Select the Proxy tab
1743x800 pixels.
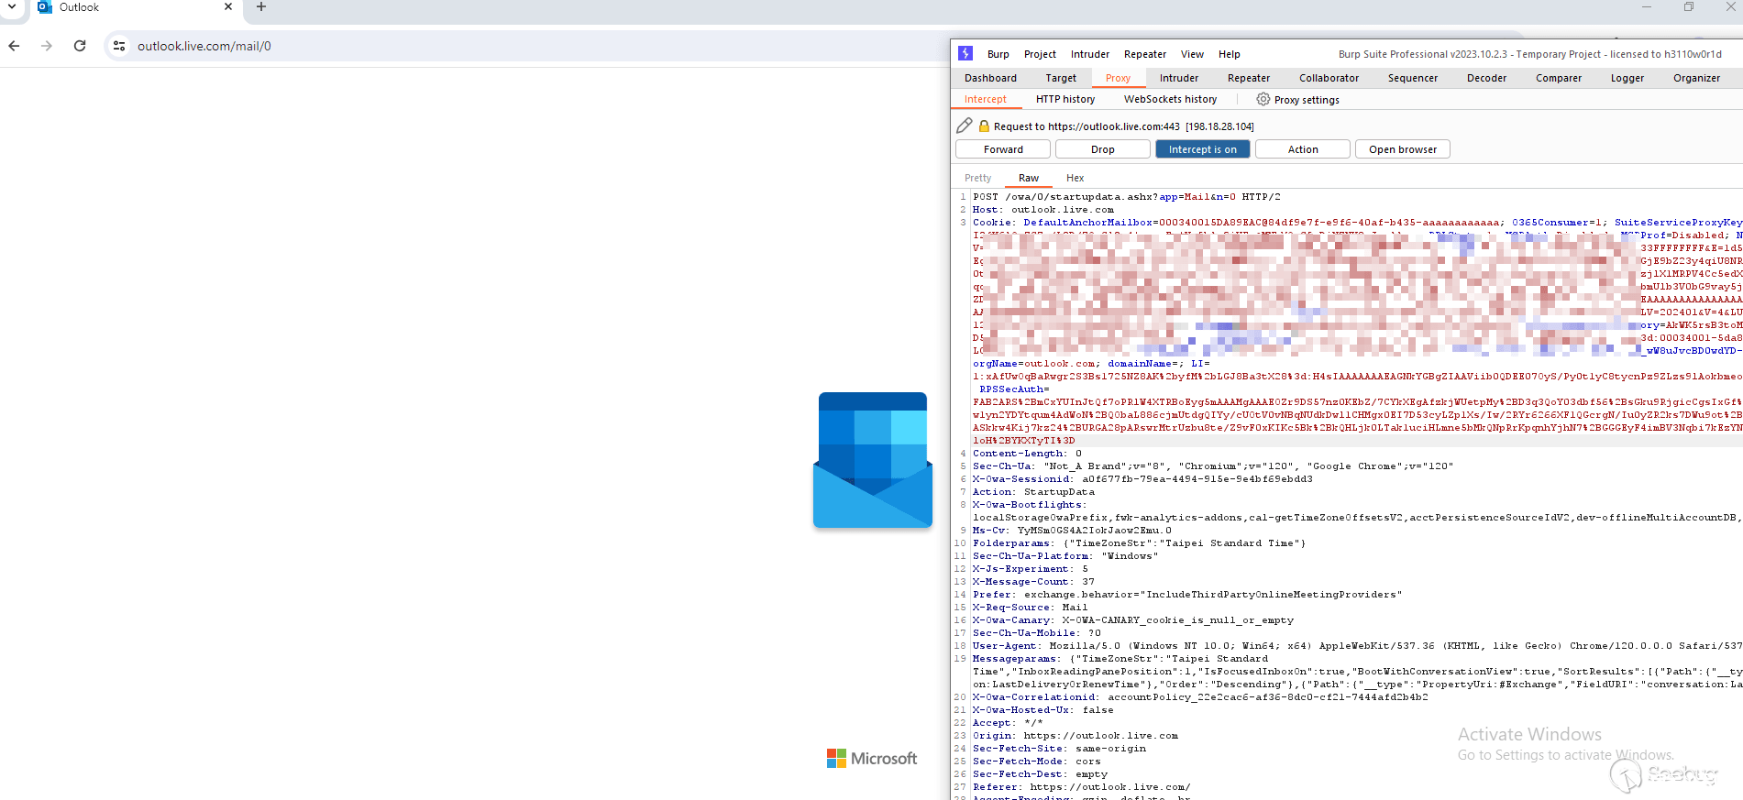click(1118, 78)
